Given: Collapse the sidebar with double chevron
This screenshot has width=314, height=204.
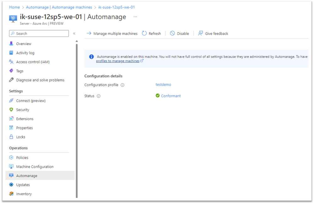Looking at the screenshot, I should pos(74,33).
